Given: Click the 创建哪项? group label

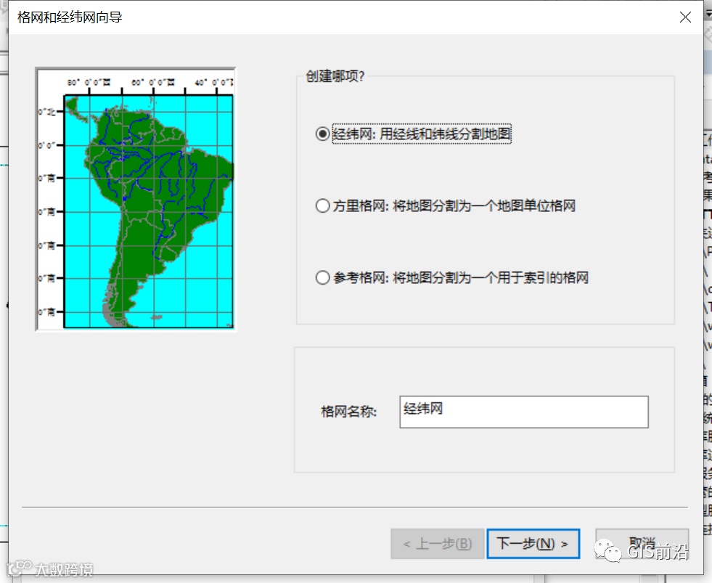Looking at the screenshot, I should point(335,76).
